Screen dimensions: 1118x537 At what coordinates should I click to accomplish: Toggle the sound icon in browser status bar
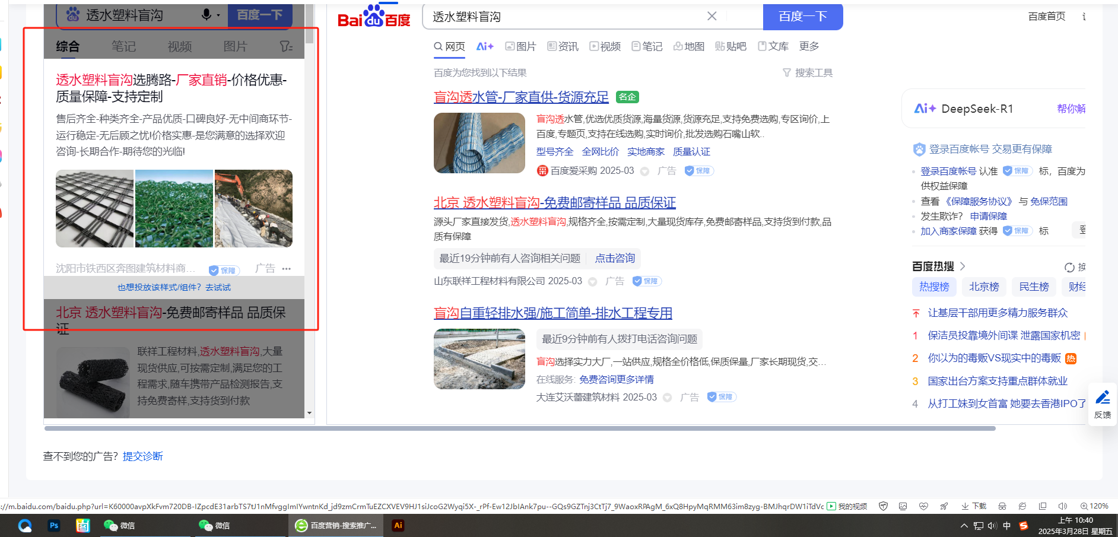click(x=1062, y=506)
